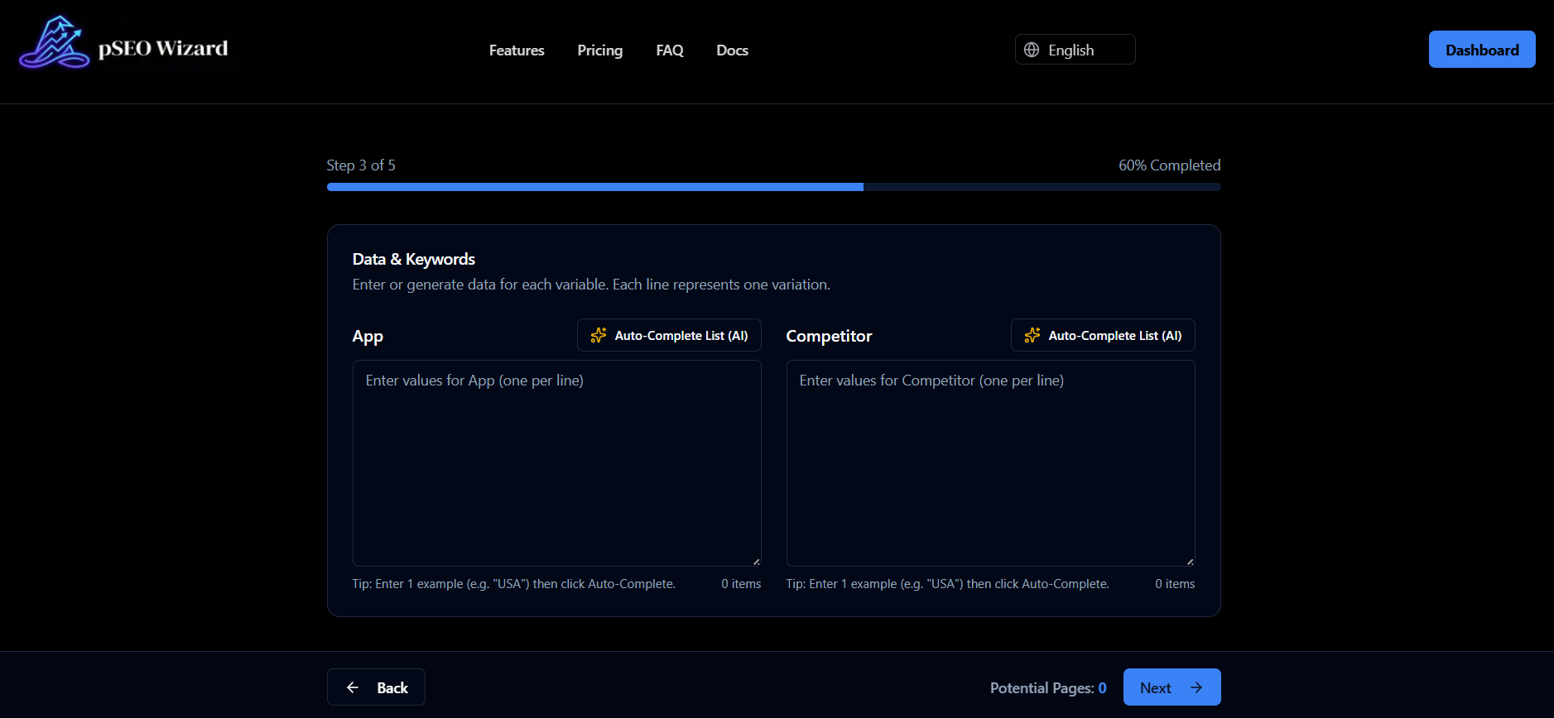
Task: Click the sparkle icon beside Competitor Auto-Complete
Action: [x=1032, y=335]
